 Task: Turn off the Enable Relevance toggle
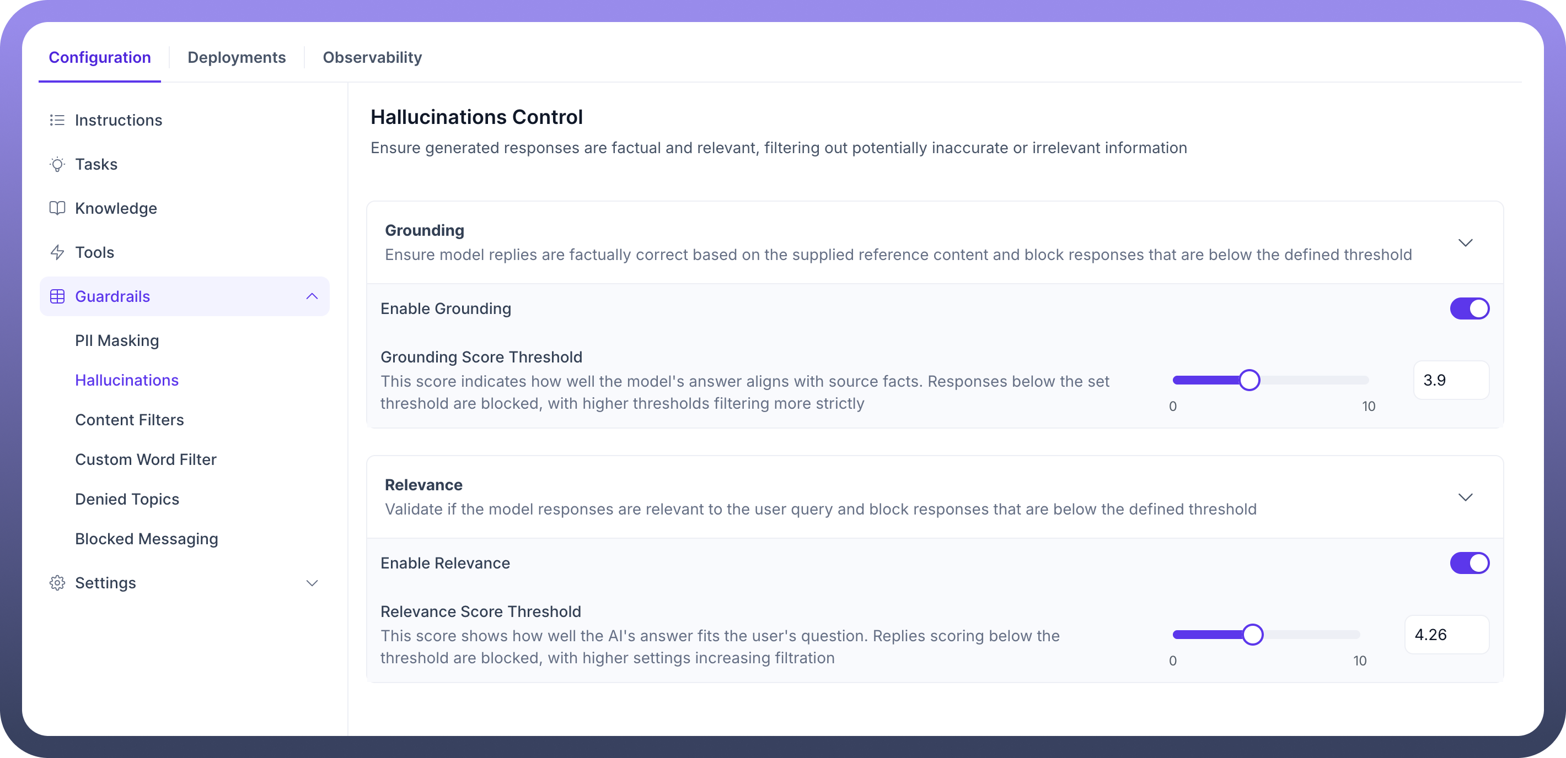pos(1470,563)
